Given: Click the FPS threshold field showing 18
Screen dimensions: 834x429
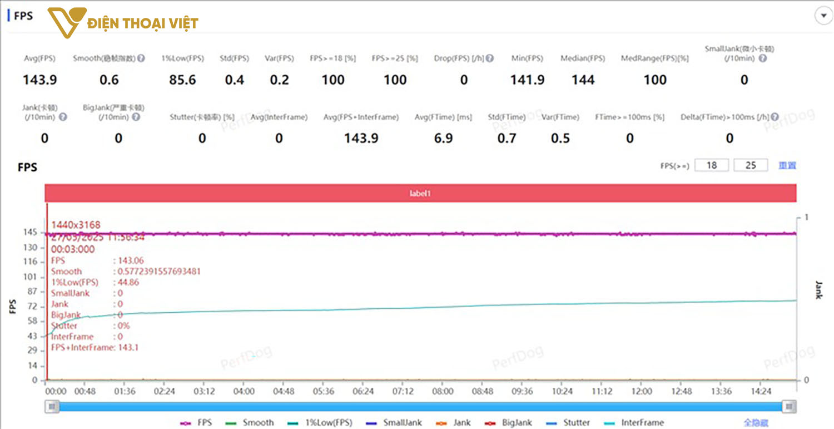Looking at the screenshot, I should point(712,165).
